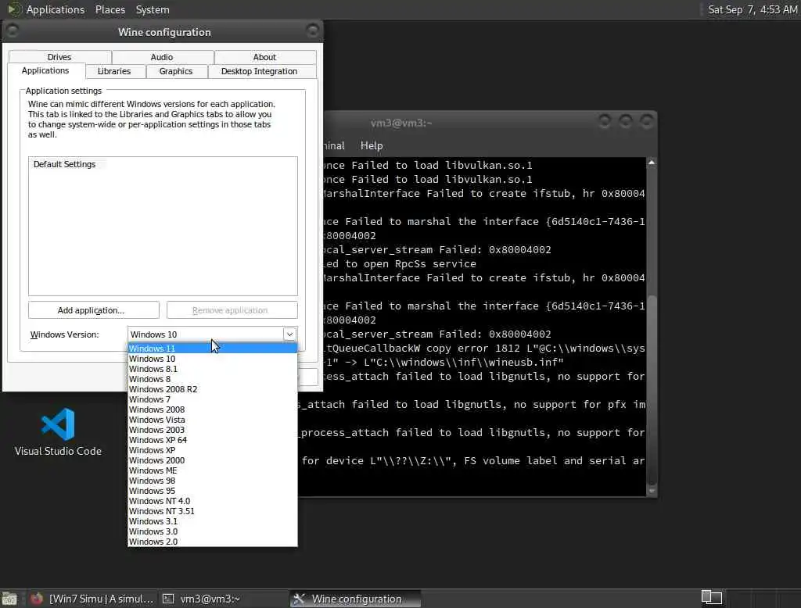Choose Windows 10 from the dropdown list
This screenshot has width=801, height=608.
213,359
